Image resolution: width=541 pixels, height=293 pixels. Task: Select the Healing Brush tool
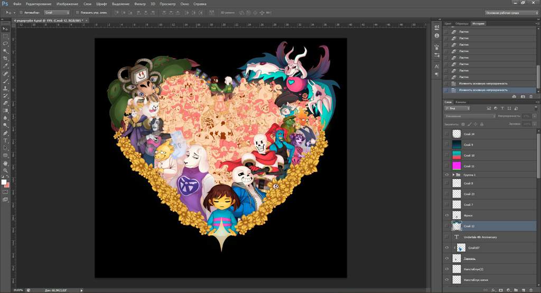tap(5, 74)
